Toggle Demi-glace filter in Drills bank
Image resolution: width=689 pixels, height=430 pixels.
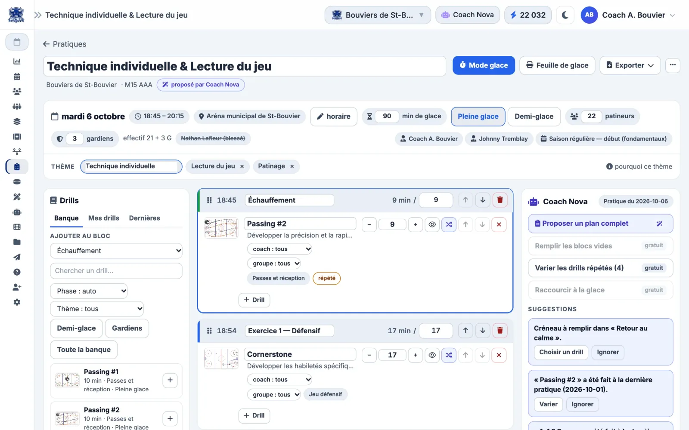[76, 329]
